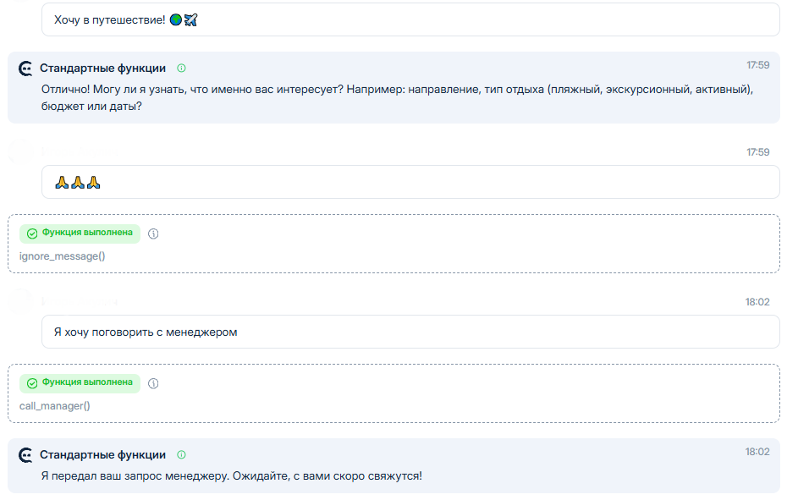Click the bot avatar beside the 18:02 reply

pos(25,455)
